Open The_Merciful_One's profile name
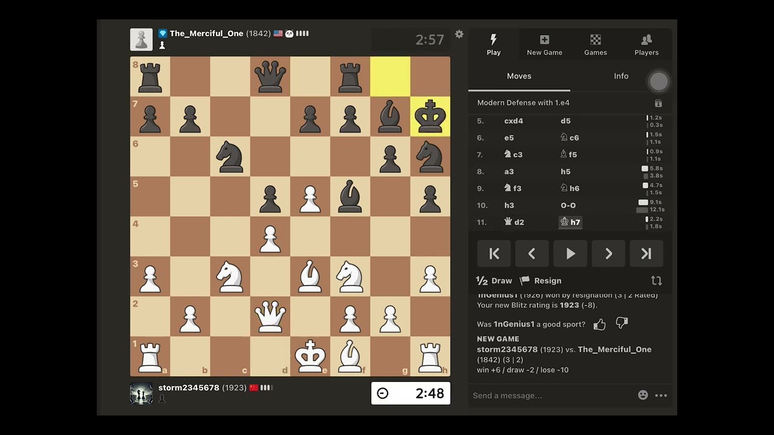Screen dimensions: 774x435 click(206, 34)
